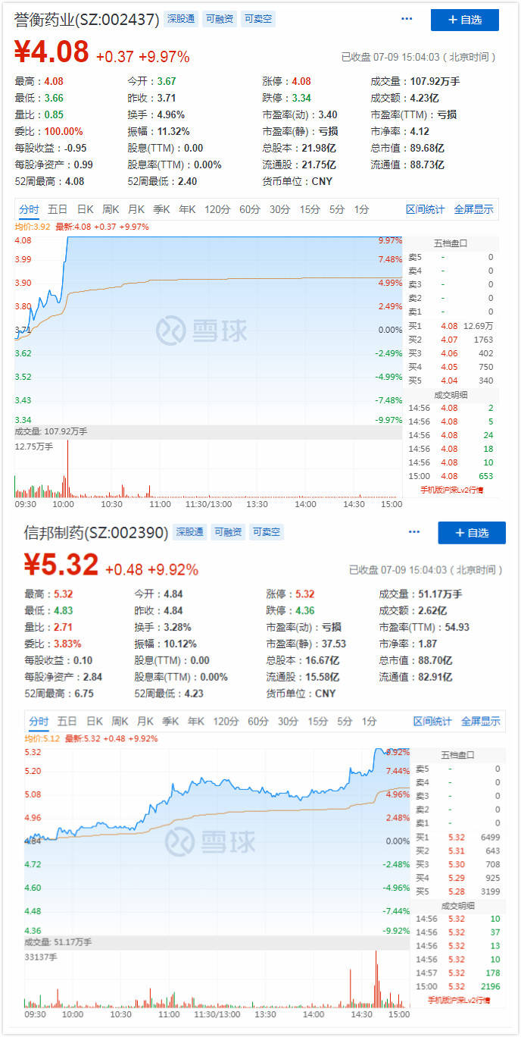Click 买1 row with 12.69万 volume
This screenshot has height=1037, width=521.
pos(451,326)
